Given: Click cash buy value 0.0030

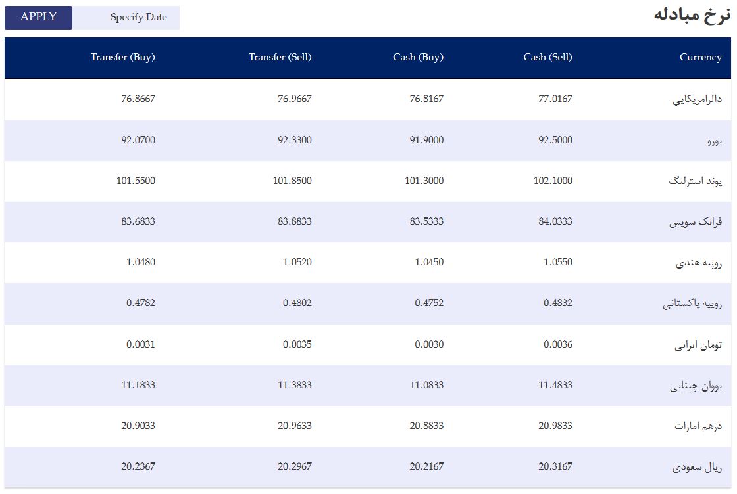Looking at the screenshot, I should click(429, 344).
